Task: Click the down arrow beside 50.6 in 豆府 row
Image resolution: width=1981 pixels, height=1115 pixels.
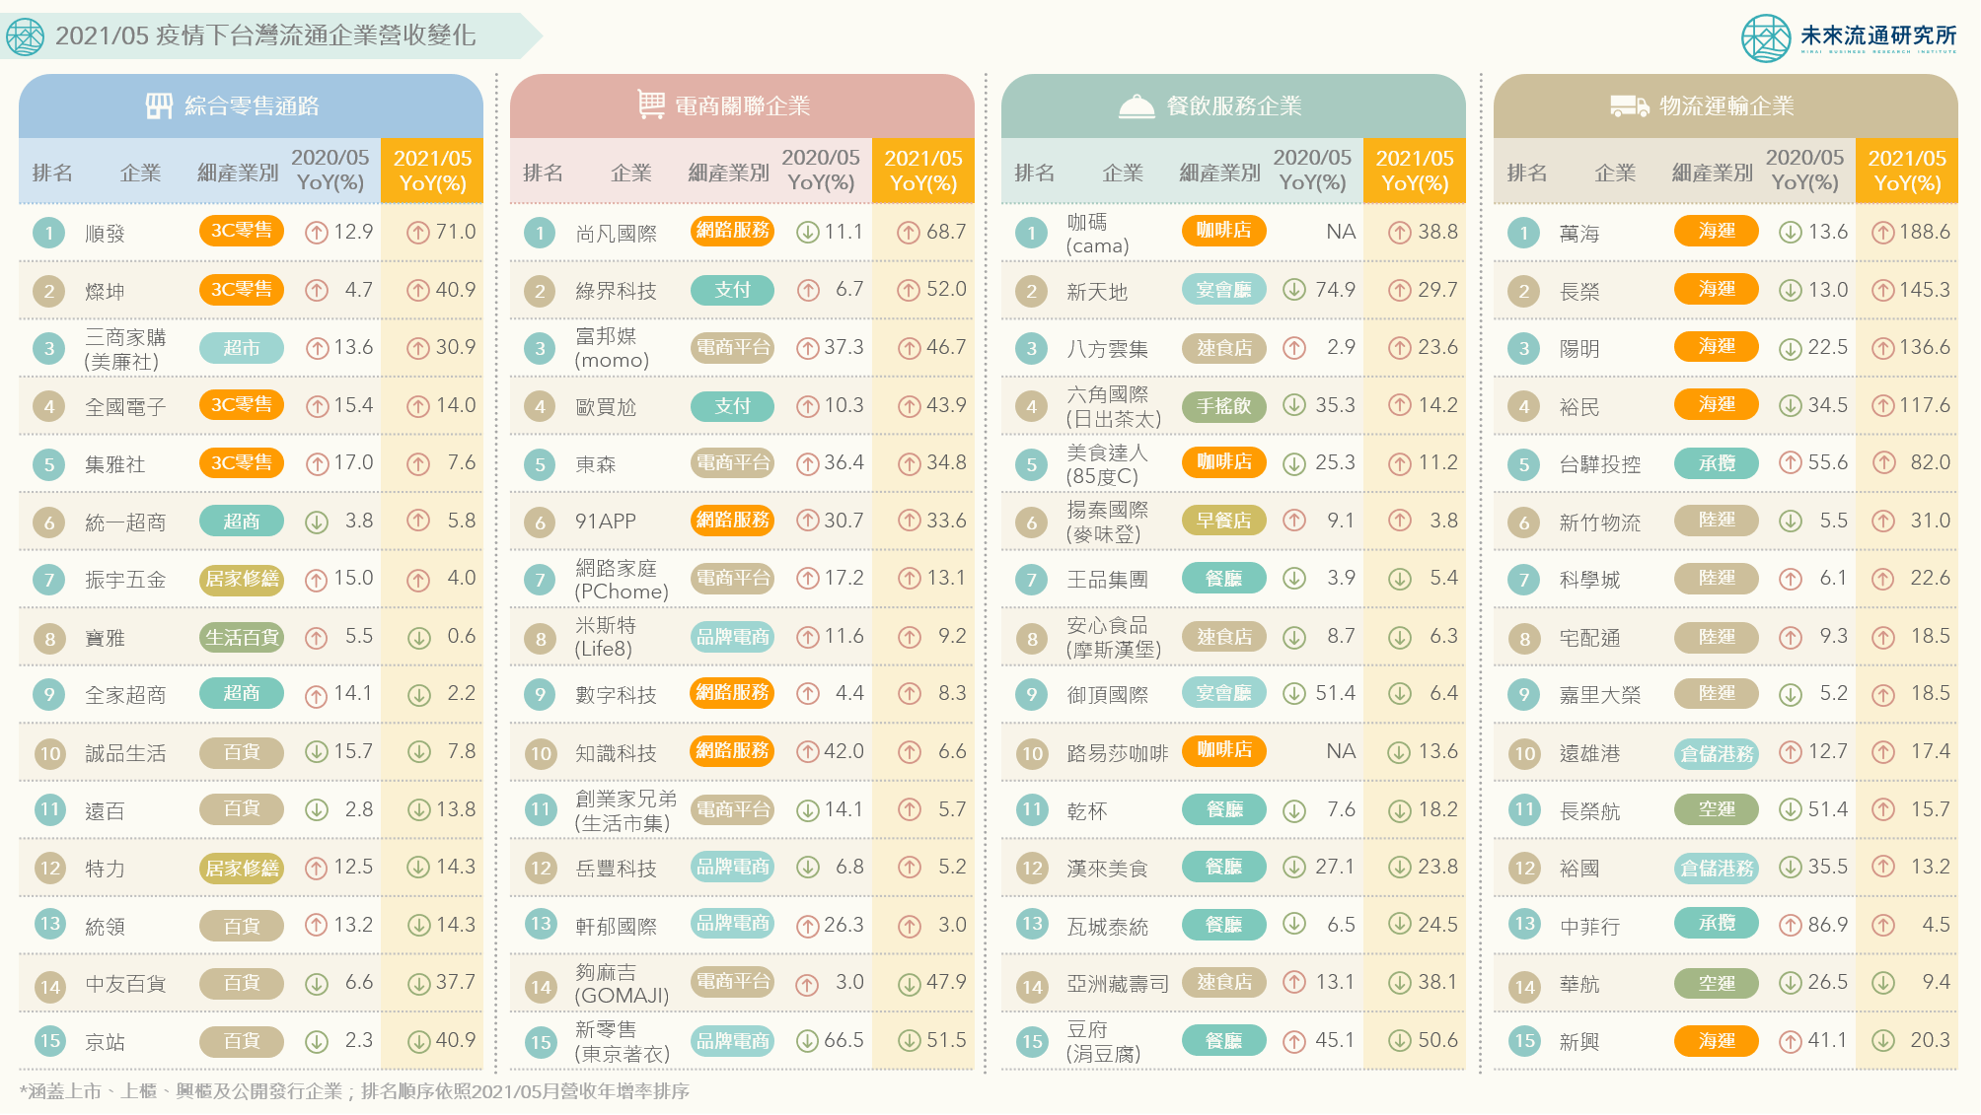Action: pos(1400,1041)
